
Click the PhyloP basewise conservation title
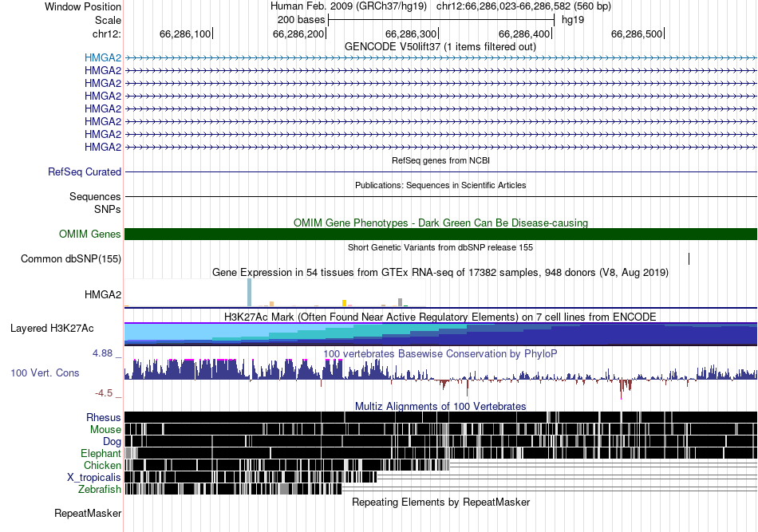(440, 353)
